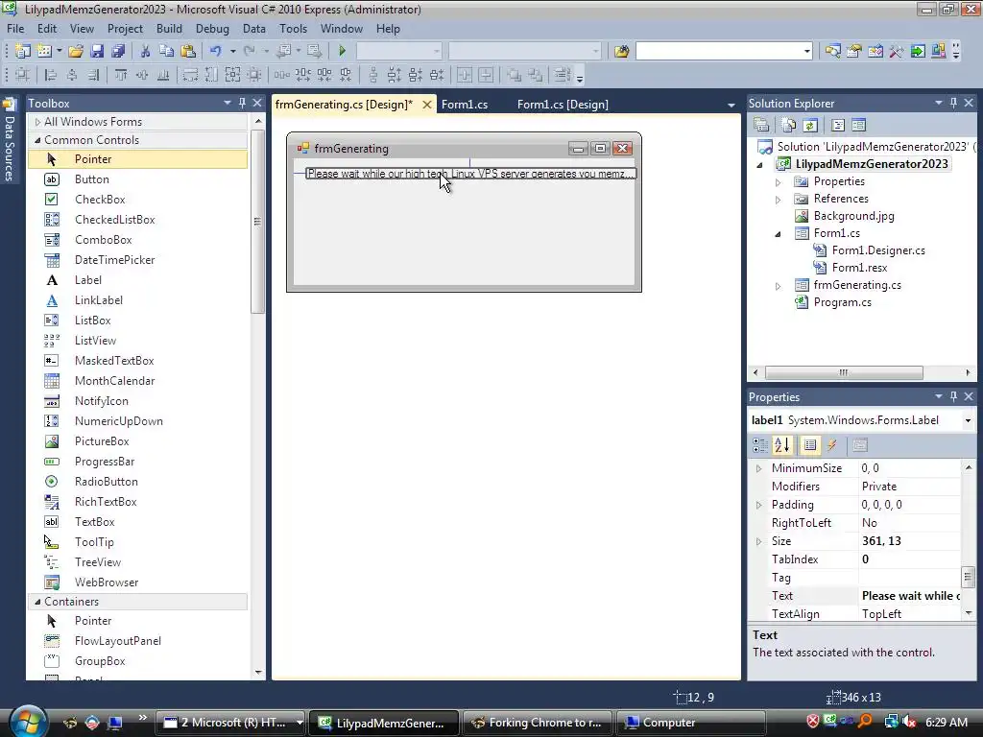Click the Copy toolbar icon
The height and width of the screenshot is (737, 983).
click(x=166, y=51)
